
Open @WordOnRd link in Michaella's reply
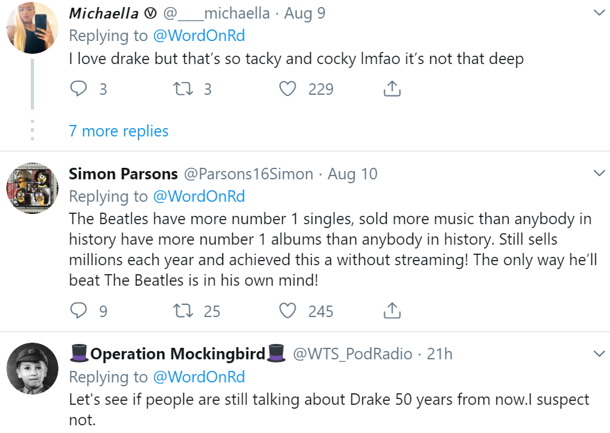click(199, 36)
